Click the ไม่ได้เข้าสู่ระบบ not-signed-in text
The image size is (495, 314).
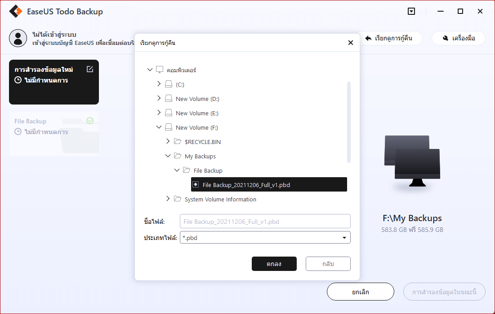click(x=54, y=35)
